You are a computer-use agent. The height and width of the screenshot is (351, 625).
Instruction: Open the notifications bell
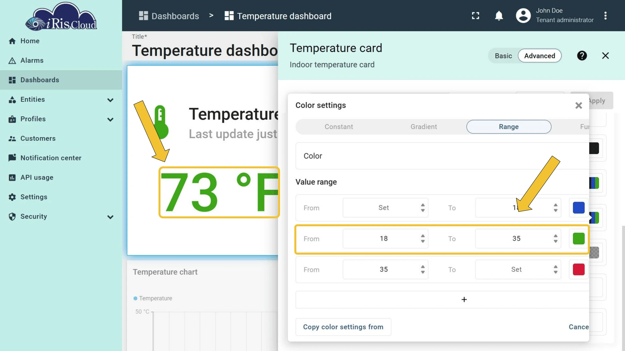(499, 16)
